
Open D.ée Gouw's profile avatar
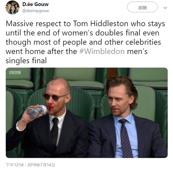(x=12, y=8)
